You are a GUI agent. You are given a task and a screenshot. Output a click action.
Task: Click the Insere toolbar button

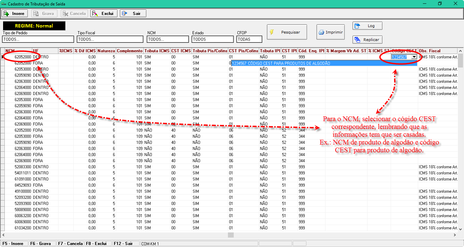[x=15, y=14]
